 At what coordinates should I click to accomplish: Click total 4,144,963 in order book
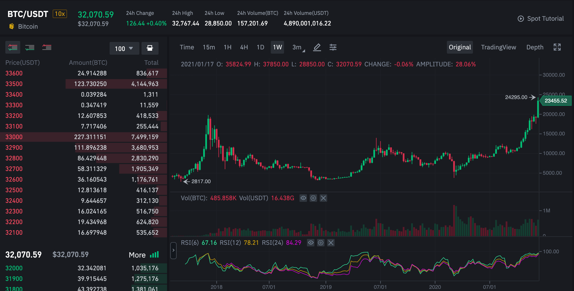tap(145, 84)
